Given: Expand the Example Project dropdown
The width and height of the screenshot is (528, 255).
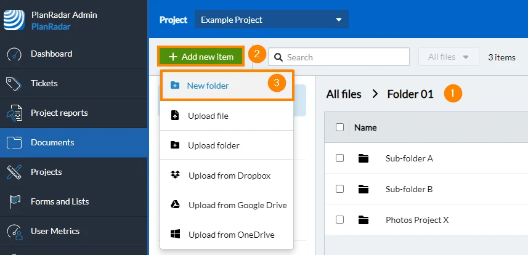Looking at the screenshot, I should pos(272,20).
